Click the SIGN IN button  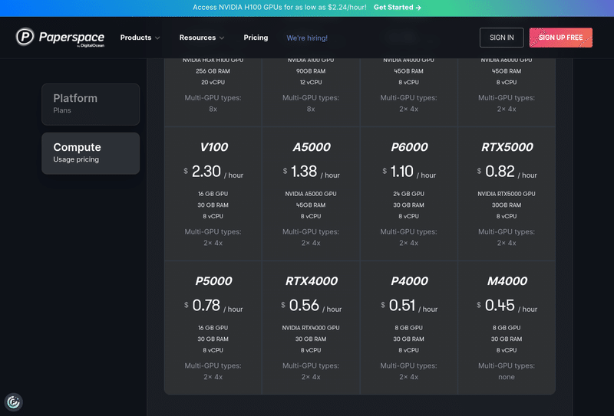click(501, 38)
